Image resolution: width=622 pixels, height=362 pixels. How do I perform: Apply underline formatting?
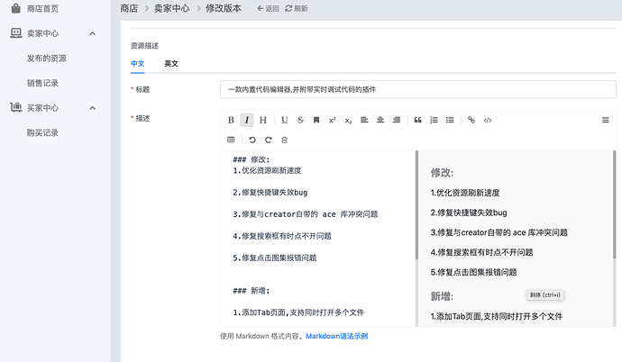pos(285,120)
